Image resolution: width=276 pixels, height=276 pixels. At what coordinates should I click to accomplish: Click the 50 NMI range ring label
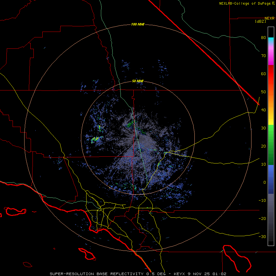click(138, 81)
